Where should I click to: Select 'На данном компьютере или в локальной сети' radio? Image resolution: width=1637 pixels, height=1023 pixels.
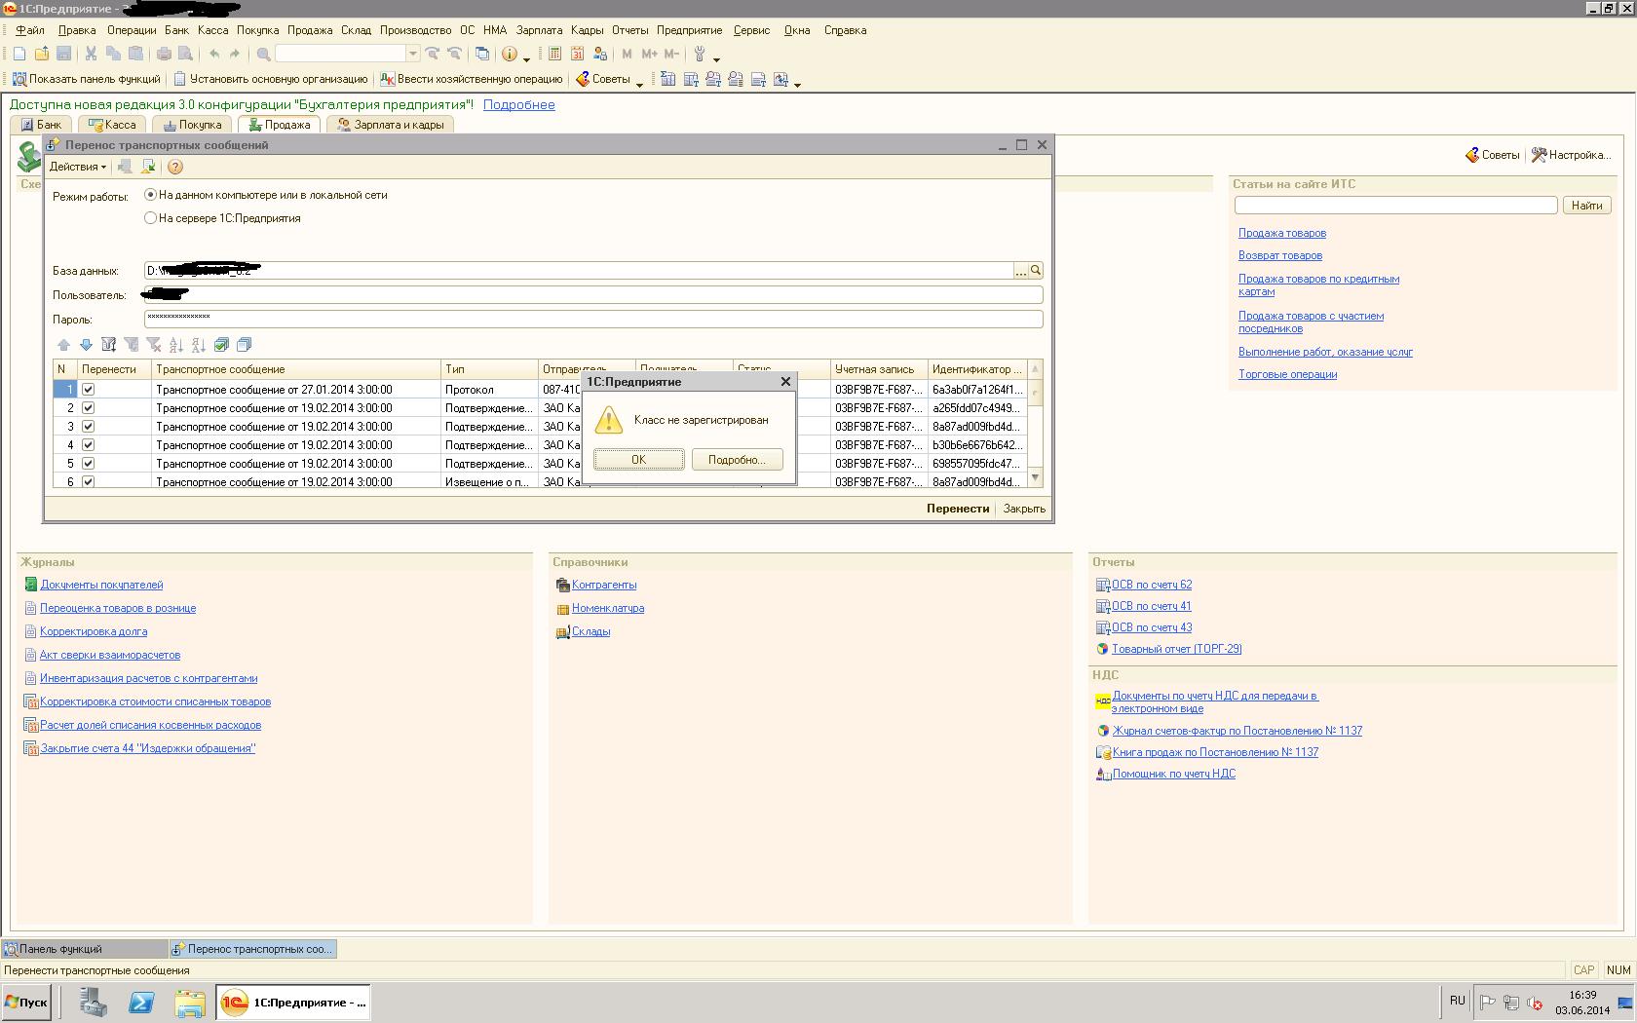coord(150,195)
